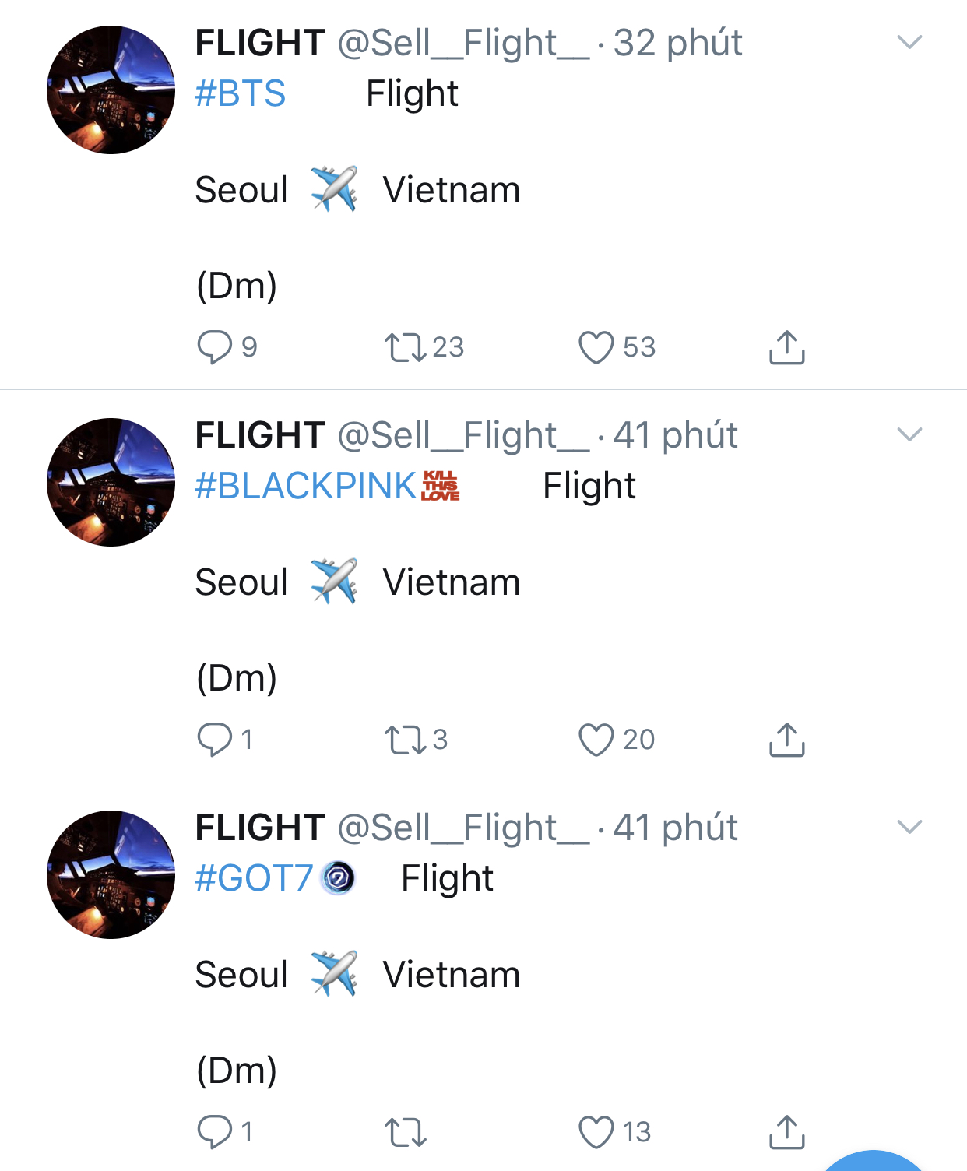Retweet the #BLACKPINK flight tweet
Screen dimensions: 967x1171
[x=405, y=740]
